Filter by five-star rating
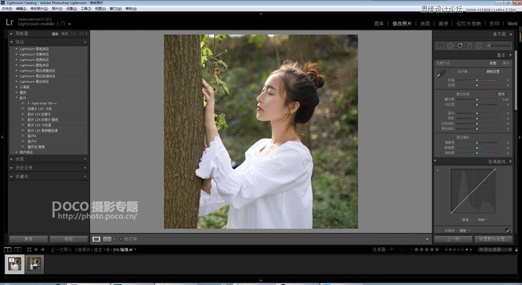Screen dimensions: 522x285 pos(437,250)
